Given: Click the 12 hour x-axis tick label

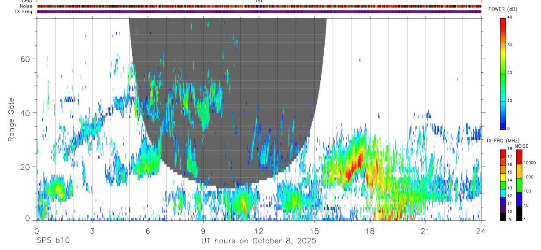Looking at the screenshot, I should [259, 231].
